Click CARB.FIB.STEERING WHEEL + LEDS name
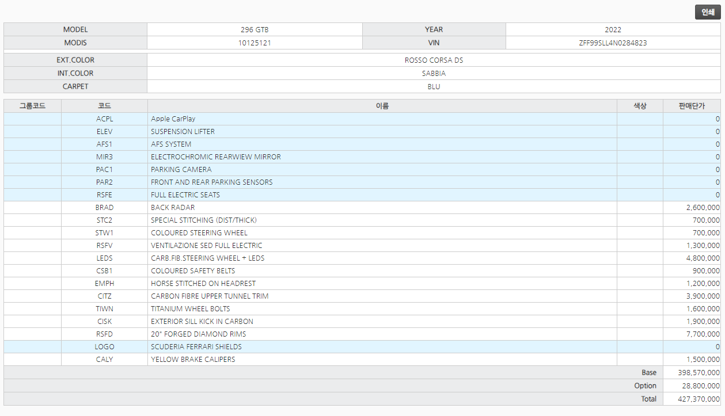 point(208,258)
